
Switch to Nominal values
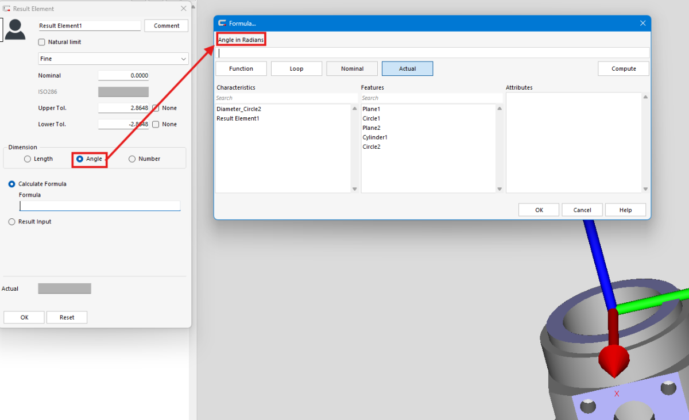pos(352,69)
